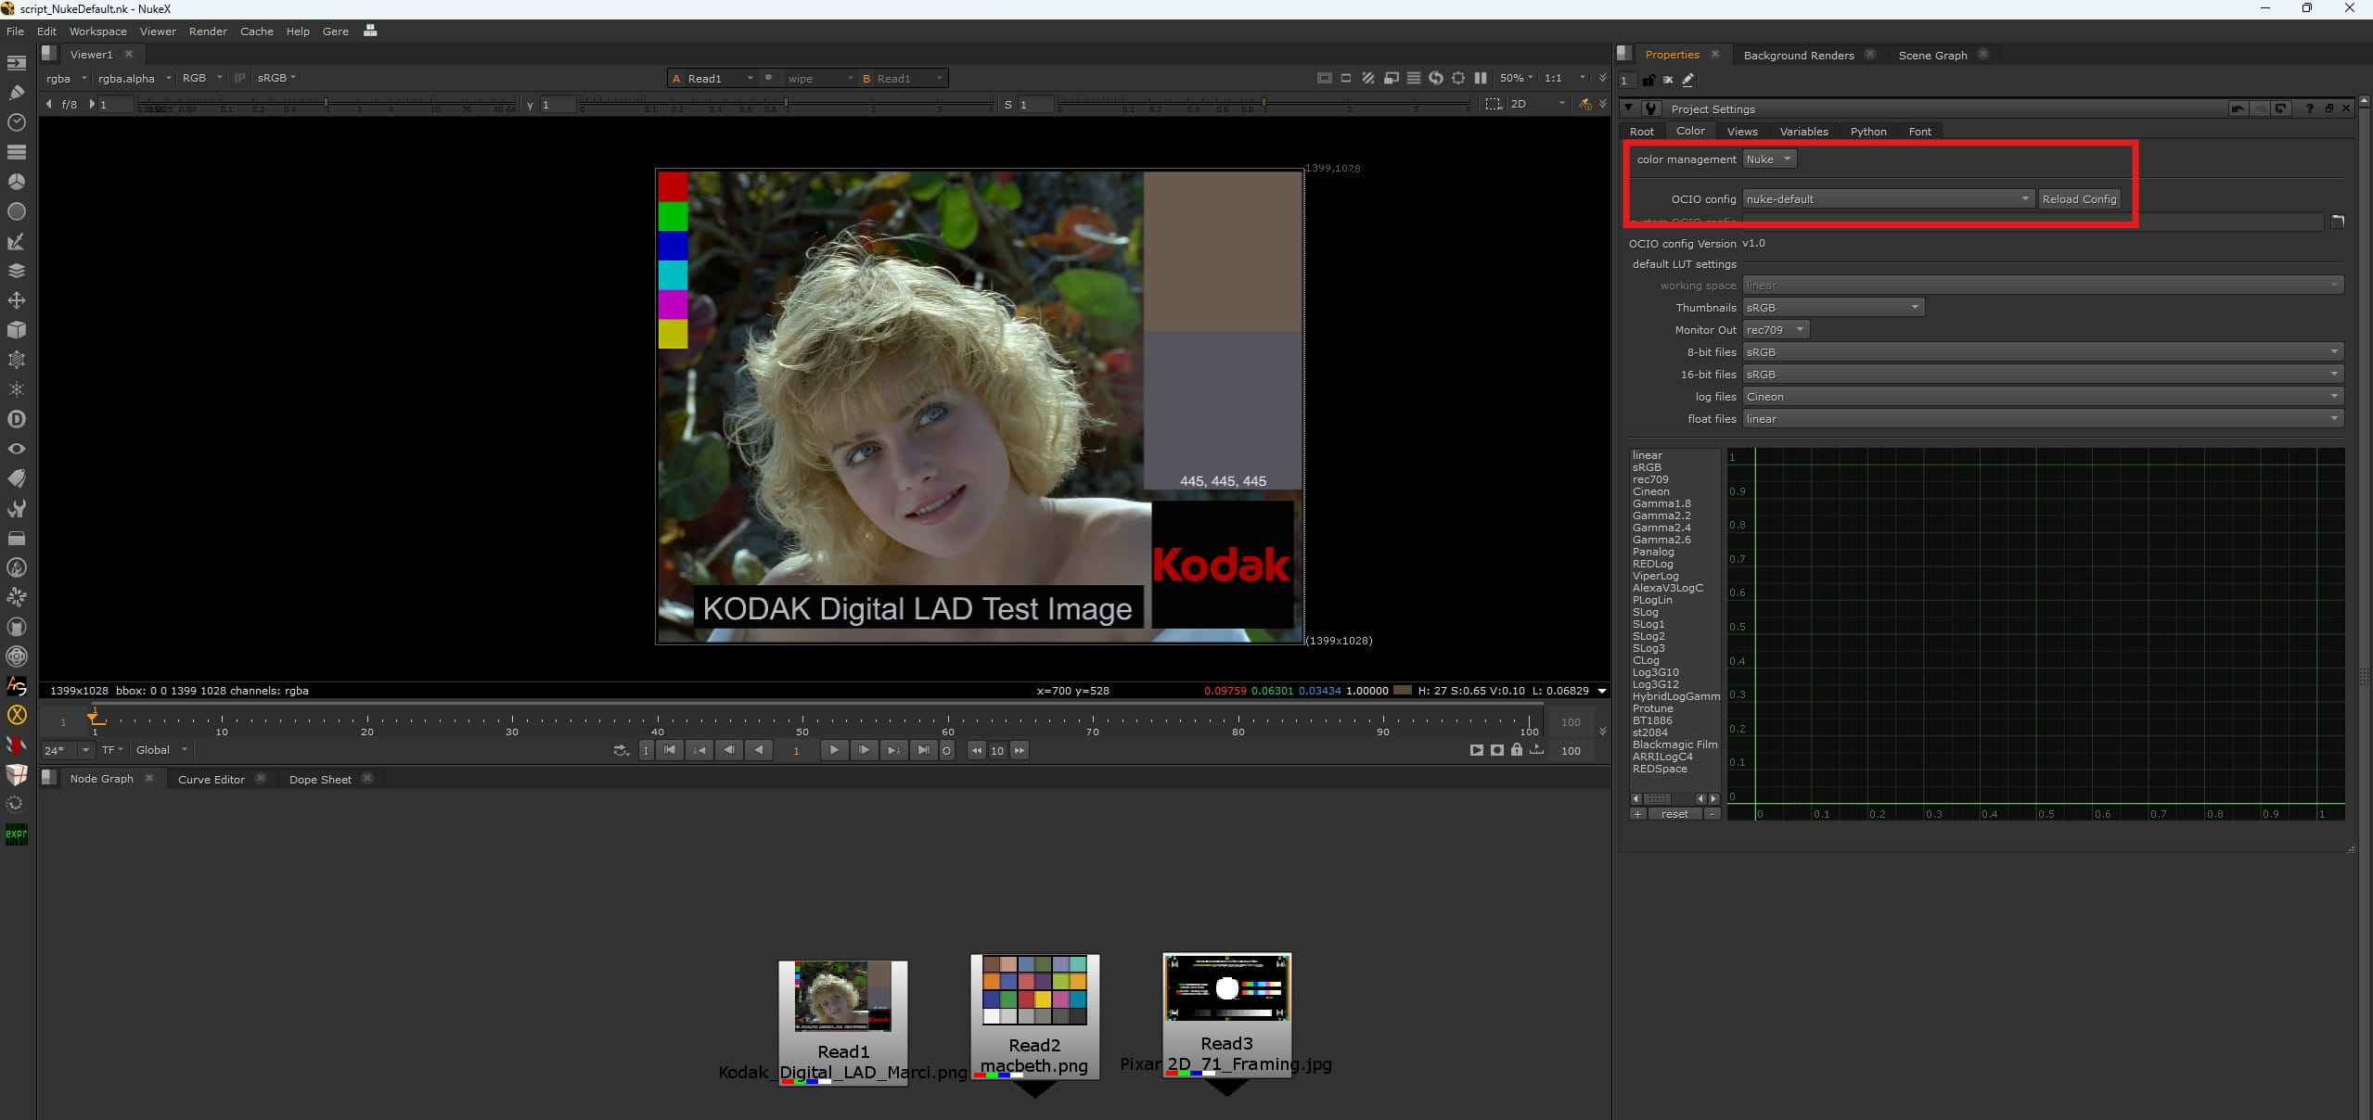Open the Draw nodes toolbar menu
Image resolution: width=2373 pixels, height=1120 pixels.
click(17, 93)
